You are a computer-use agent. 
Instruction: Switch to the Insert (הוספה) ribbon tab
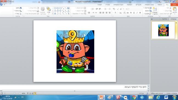[160, 5]
